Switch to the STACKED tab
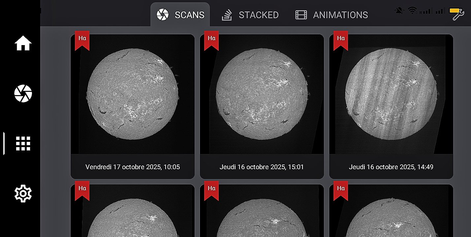471x237 pixels. tap(250, 15)
